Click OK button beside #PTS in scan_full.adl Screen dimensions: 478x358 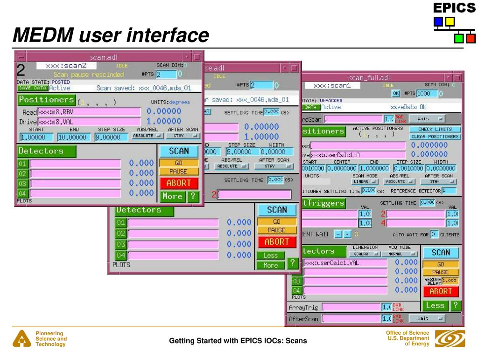click(x=396, y=93)
